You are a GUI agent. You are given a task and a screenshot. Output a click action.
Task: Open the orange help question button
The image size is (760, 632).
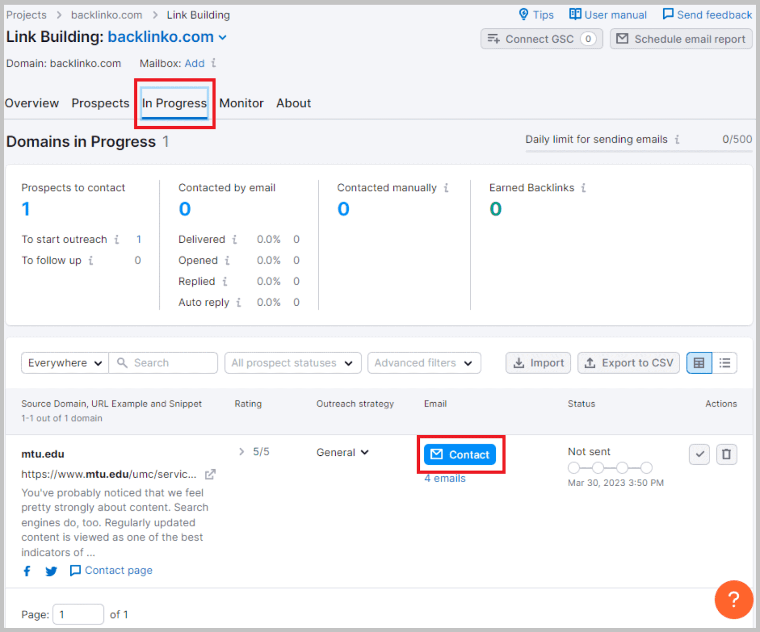click(734, 600)
